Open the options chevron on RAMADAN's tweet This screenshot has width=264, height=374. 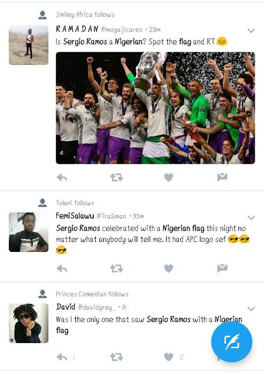point(251,30)
